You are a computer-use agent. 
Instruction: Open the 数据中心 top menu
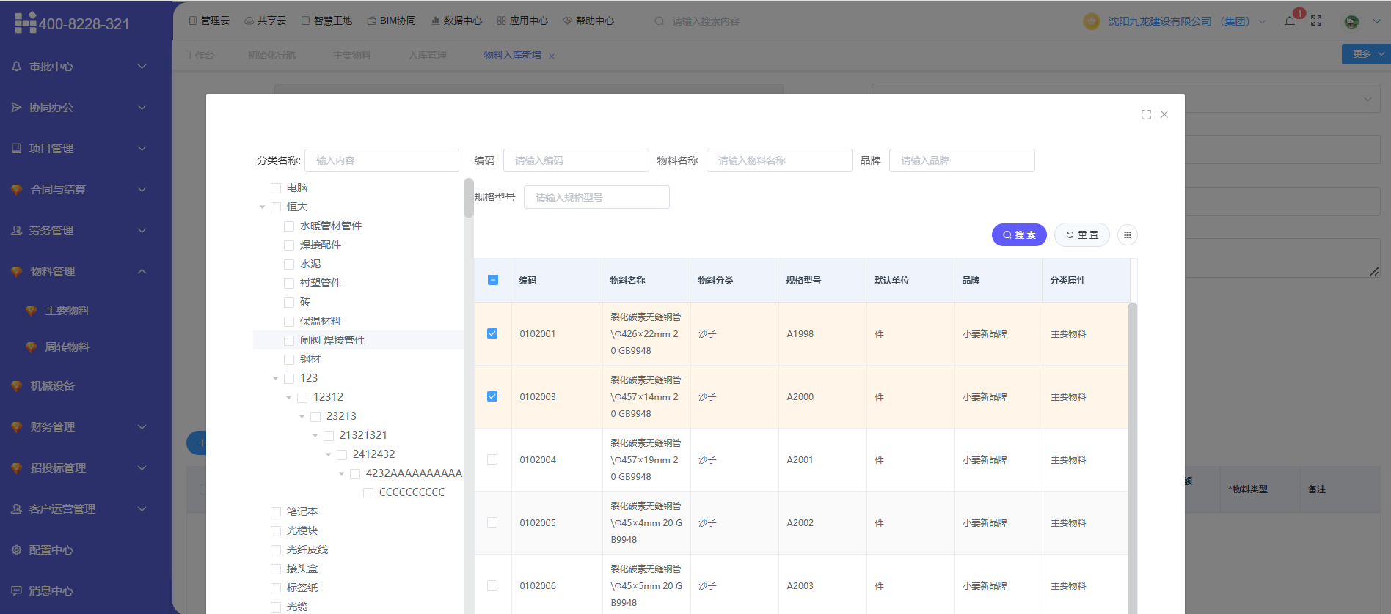[456, 21]
